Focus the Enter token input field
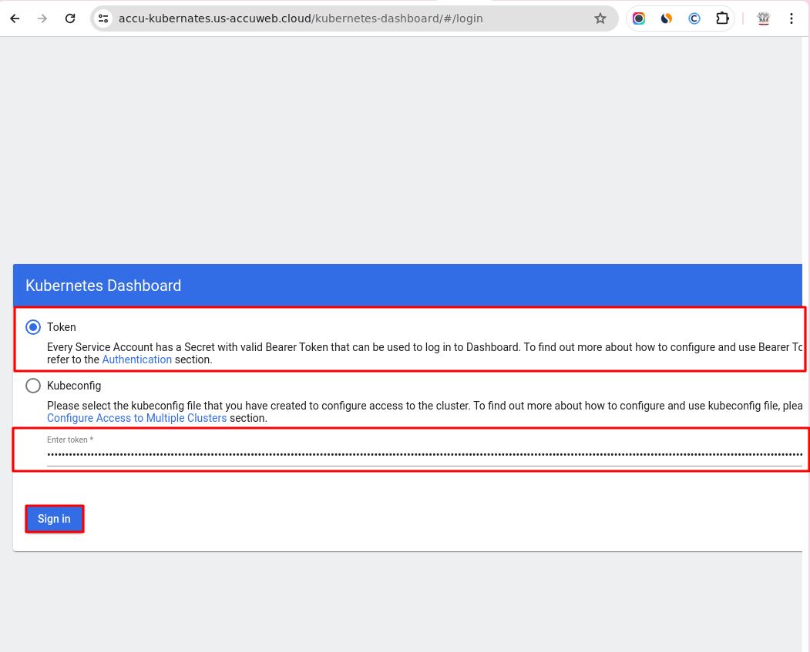Viewport: 810px width, 652px height. tap(424, 454)
